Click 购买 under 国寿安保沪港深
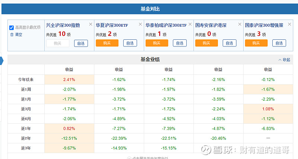 (206, 43)
